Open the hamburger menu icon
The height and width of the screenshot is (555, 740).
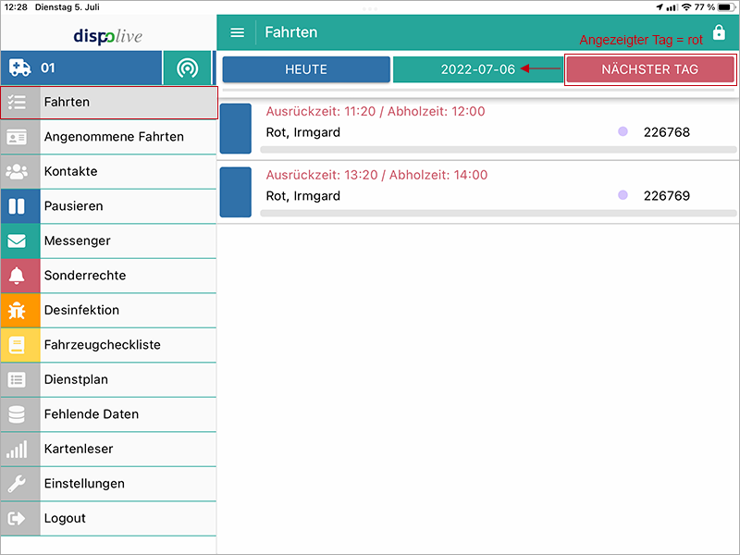[237, 32]
